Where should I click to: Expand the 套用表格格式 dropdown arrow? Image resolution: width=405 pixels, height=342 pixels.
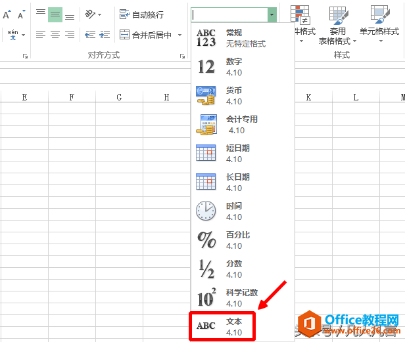tap(354, 41)
